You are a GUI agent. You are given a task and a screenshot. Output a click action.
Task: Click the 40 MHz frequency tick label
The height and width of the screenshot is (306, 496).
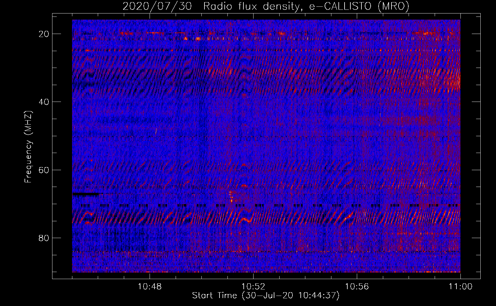[44, 102]
